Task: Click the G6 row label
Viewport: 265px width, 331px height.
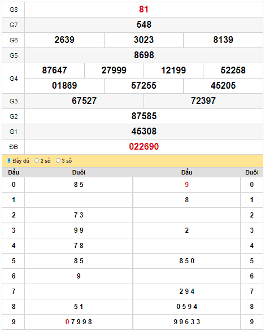Action: pos(14,40)
